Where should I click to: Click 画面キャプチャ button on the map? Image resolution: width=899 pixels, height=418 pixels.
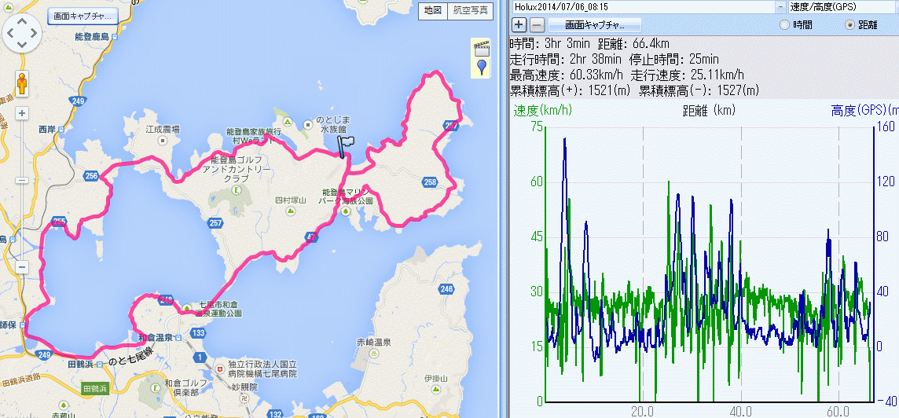pos(83,16)
